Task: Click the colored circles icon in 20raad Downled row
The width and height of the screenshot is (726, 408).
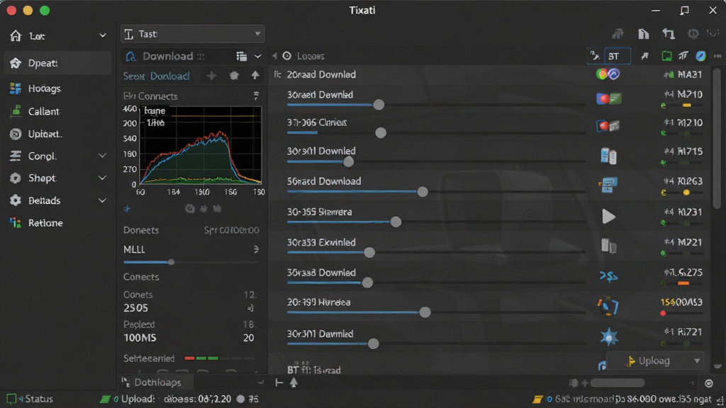Action: (x=608, y=74)
